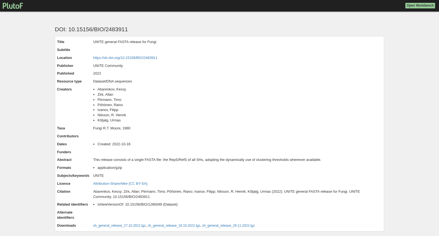
Task: Click keyword value 'UNITE'
Action: click(99, 176)
